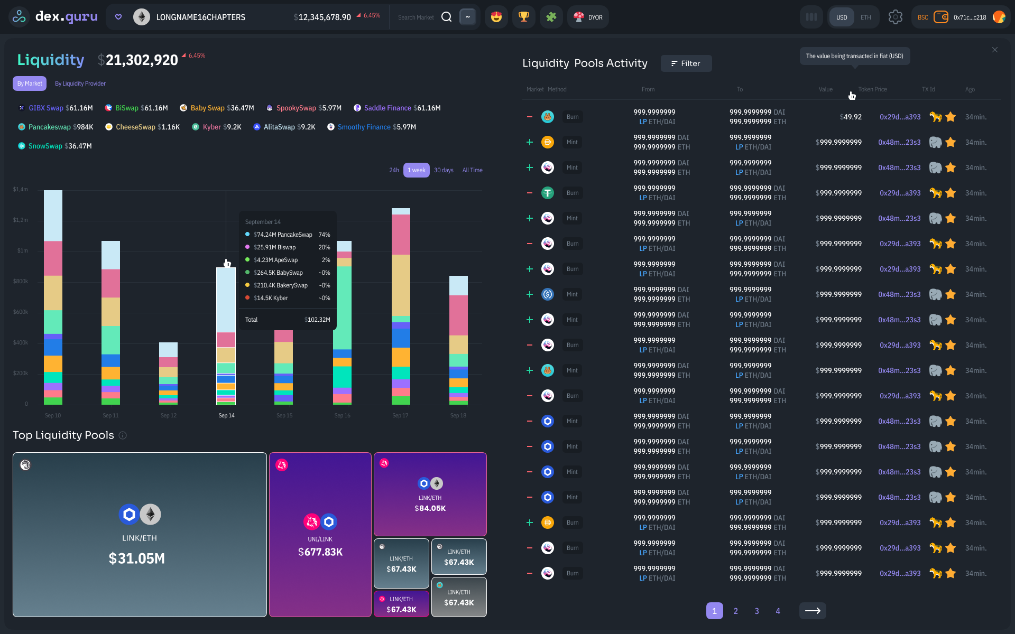Select the All Time range
Image resolution: width=1015 pixels, height=634 pixels.
coord(472,170)
